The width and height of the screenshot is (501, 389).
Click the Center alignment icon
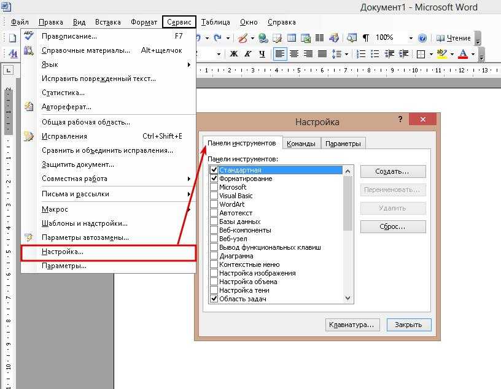tap(294, 53)
